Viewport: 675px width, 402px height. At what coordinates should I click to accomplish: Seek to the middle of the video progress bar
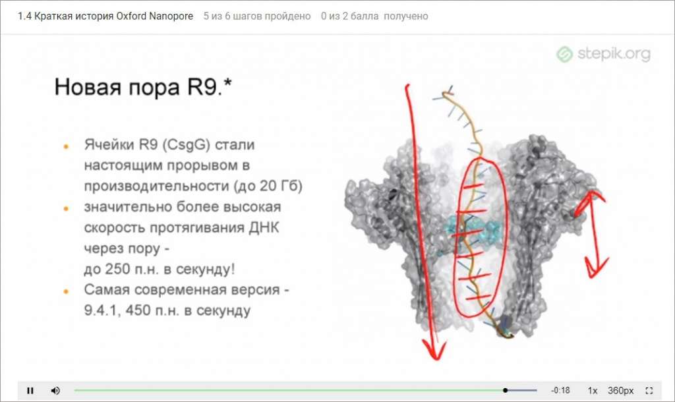[305, 390]
